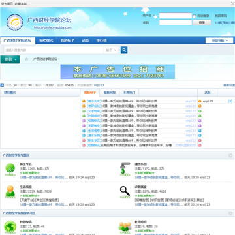This screenshot has width=235, height=235.
Task: Click the Guangxi forum circular logo
Action: 15,22
